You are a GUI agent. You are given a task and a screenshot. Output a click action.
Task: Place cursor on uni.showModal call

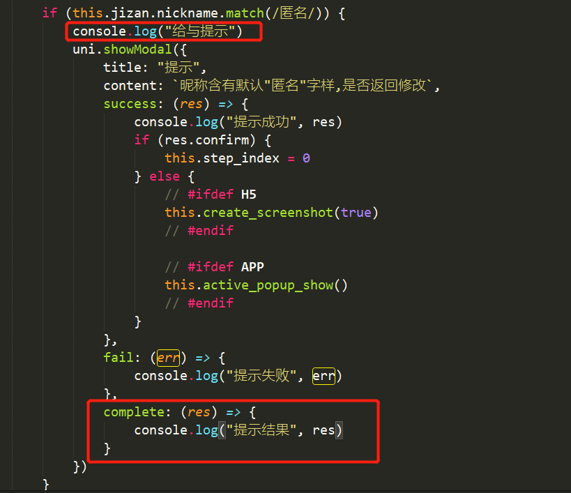[130, 50]
